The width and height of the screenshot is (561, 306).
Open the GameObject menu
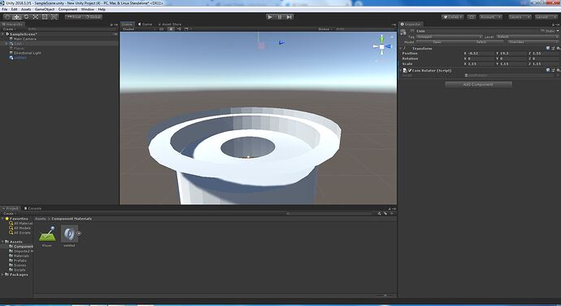(x=45, y=9)
